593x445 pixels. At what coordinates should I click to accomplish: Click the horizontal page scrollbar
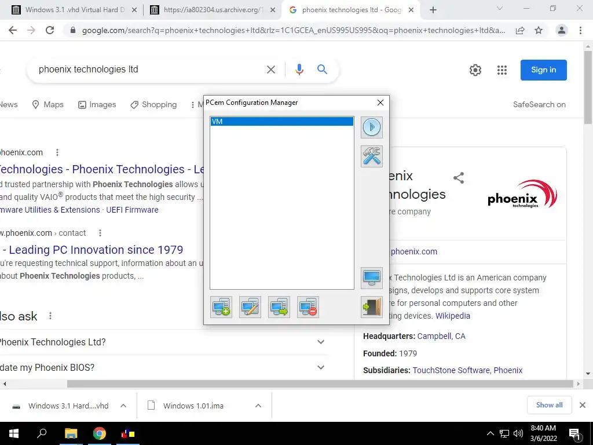[320, 384]
